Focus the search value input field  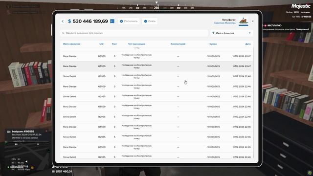pos(134,33)
